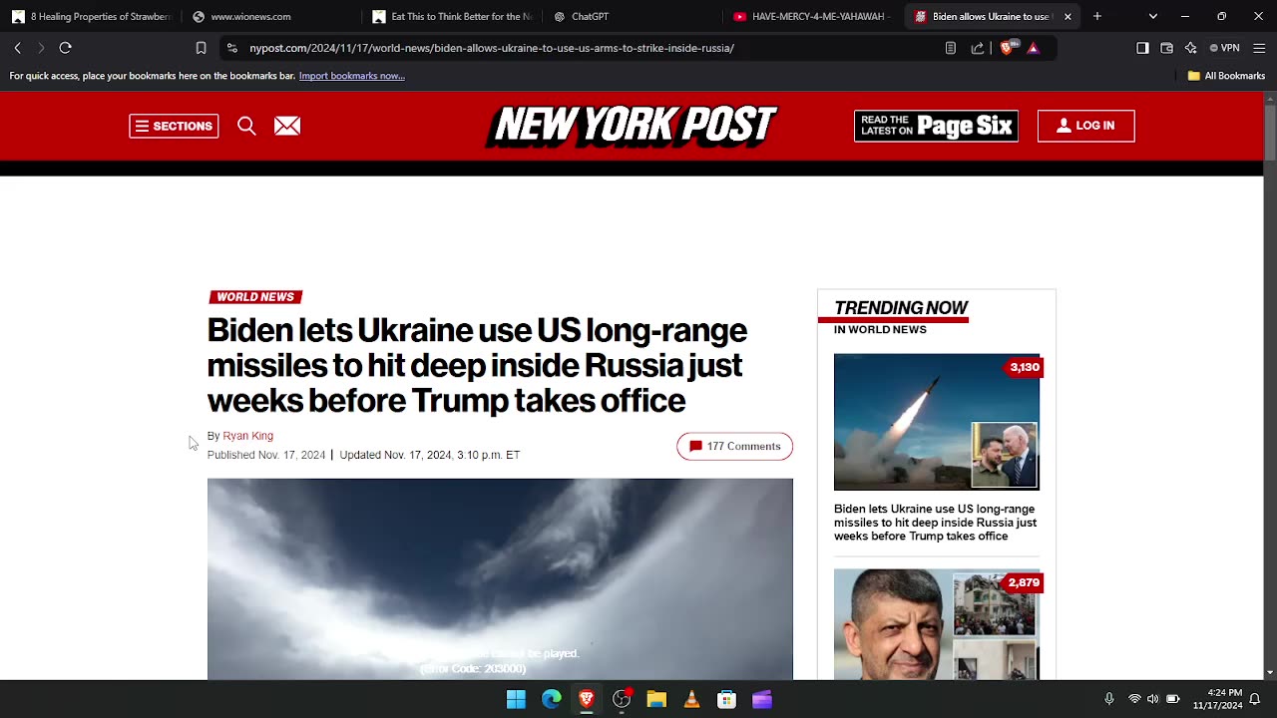Open site settings icon beside URL
The height and width of the screenshot is (718, 1277).
pyautogui.click(x=232, y=48)
